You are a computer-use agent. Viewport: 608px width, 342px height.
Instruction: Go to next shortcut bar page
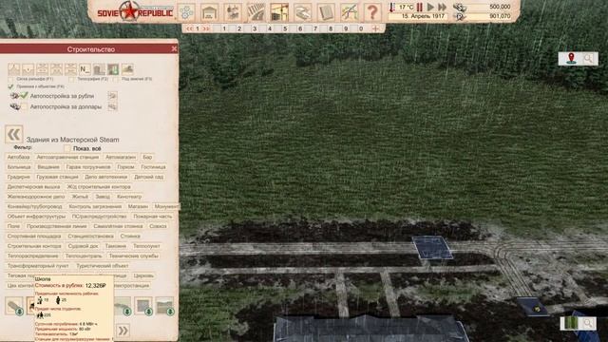coord(206,28)
